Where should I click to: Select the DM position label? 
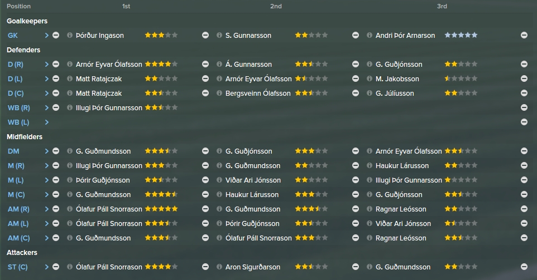(14, 151)
